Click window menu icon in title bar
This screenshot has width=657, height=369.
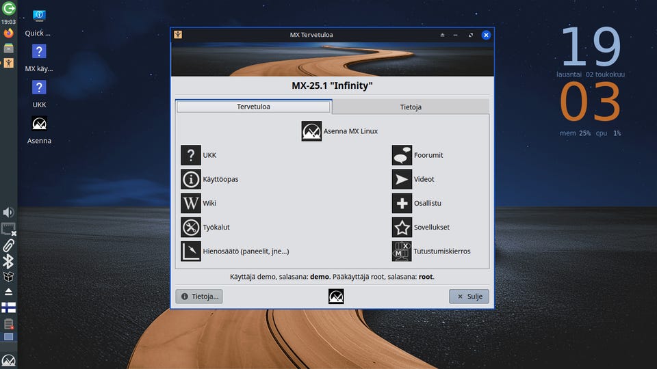click(178, 35)
